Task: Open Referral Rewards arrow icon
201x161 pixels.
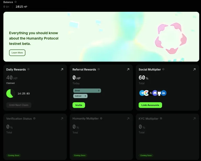Action: pyautogui.click(x=128, y=69)
